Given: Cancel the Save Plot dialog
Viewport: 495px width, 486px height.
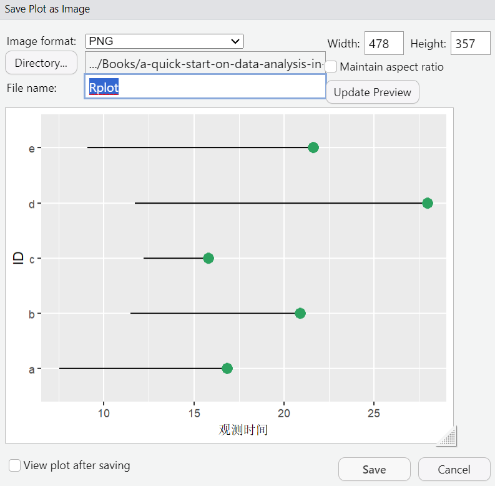Looking at the screenshot, I should (454, 469).
